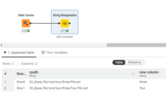Open the Flow Variables tab
This screenshot has width=166, height=95.
coord(54,52)
